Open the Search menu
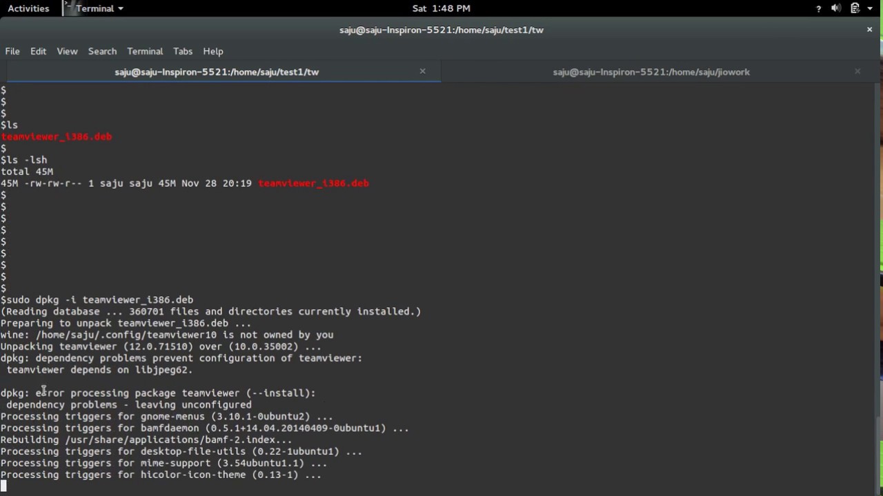The image size is (883, 496). point(102,51)
